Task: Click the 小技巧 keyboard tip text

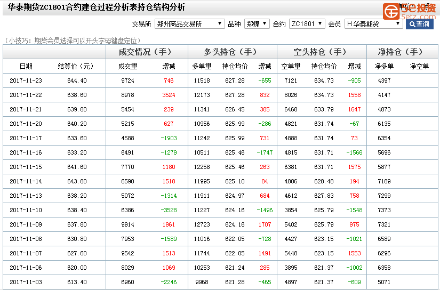Action: [x=72, y=41]
